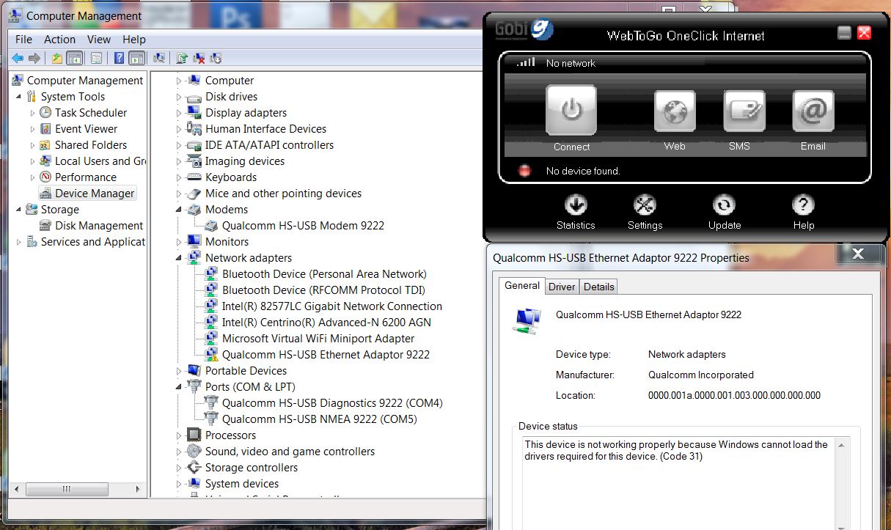Expand the Display adapters category
This screenshot has width=891, height=530.
[179, 113]
